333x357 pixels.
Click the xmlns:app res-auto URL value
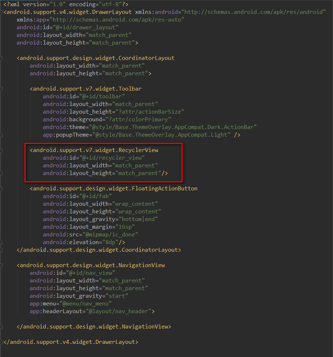click(117, 20)
